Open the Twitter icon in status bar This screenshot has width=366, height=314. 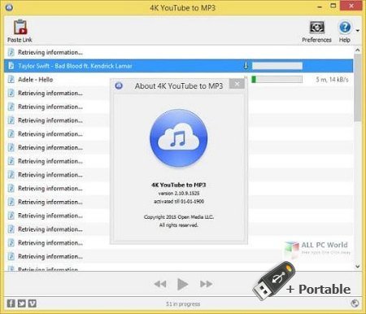pyautogui.click(x=22, y=303)
